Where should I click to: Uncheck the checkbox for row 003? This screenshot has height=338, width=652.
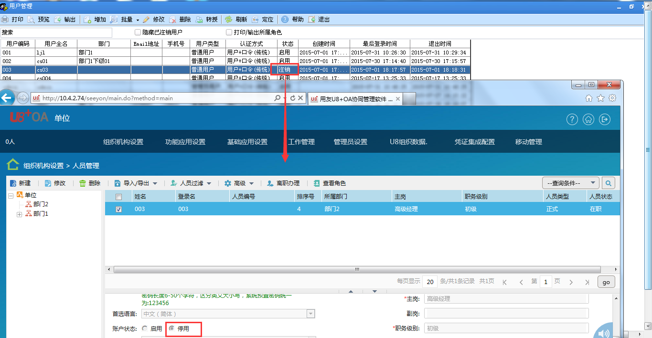(x=119, y=209)
